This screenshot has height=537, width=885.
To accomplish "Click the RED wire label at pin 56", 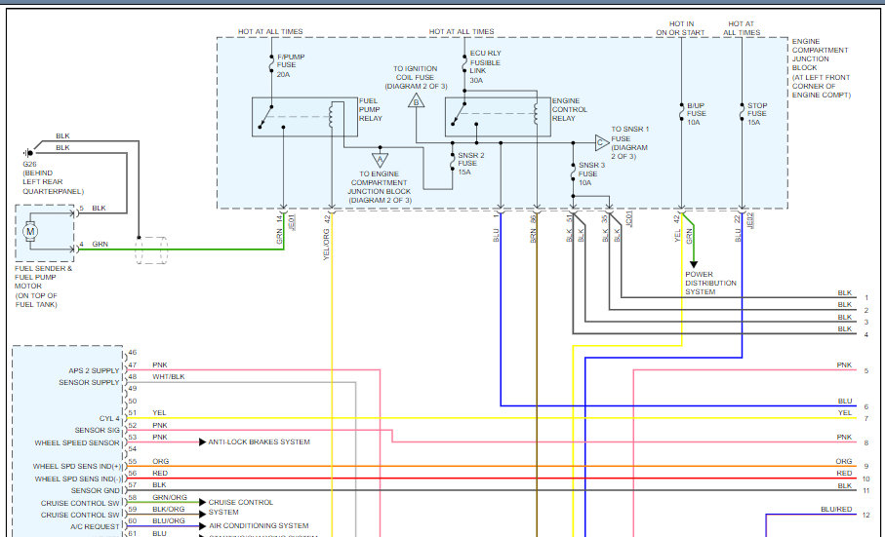I will tap(160, 474).
